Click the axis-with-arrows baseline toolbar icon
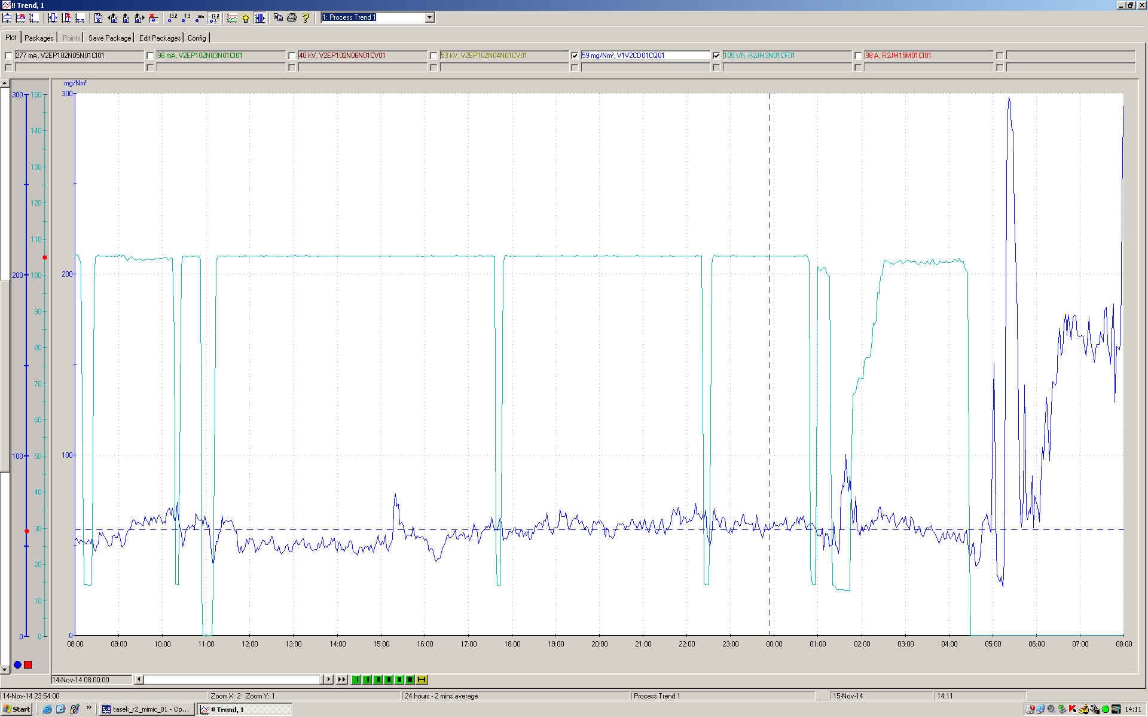 80,18
